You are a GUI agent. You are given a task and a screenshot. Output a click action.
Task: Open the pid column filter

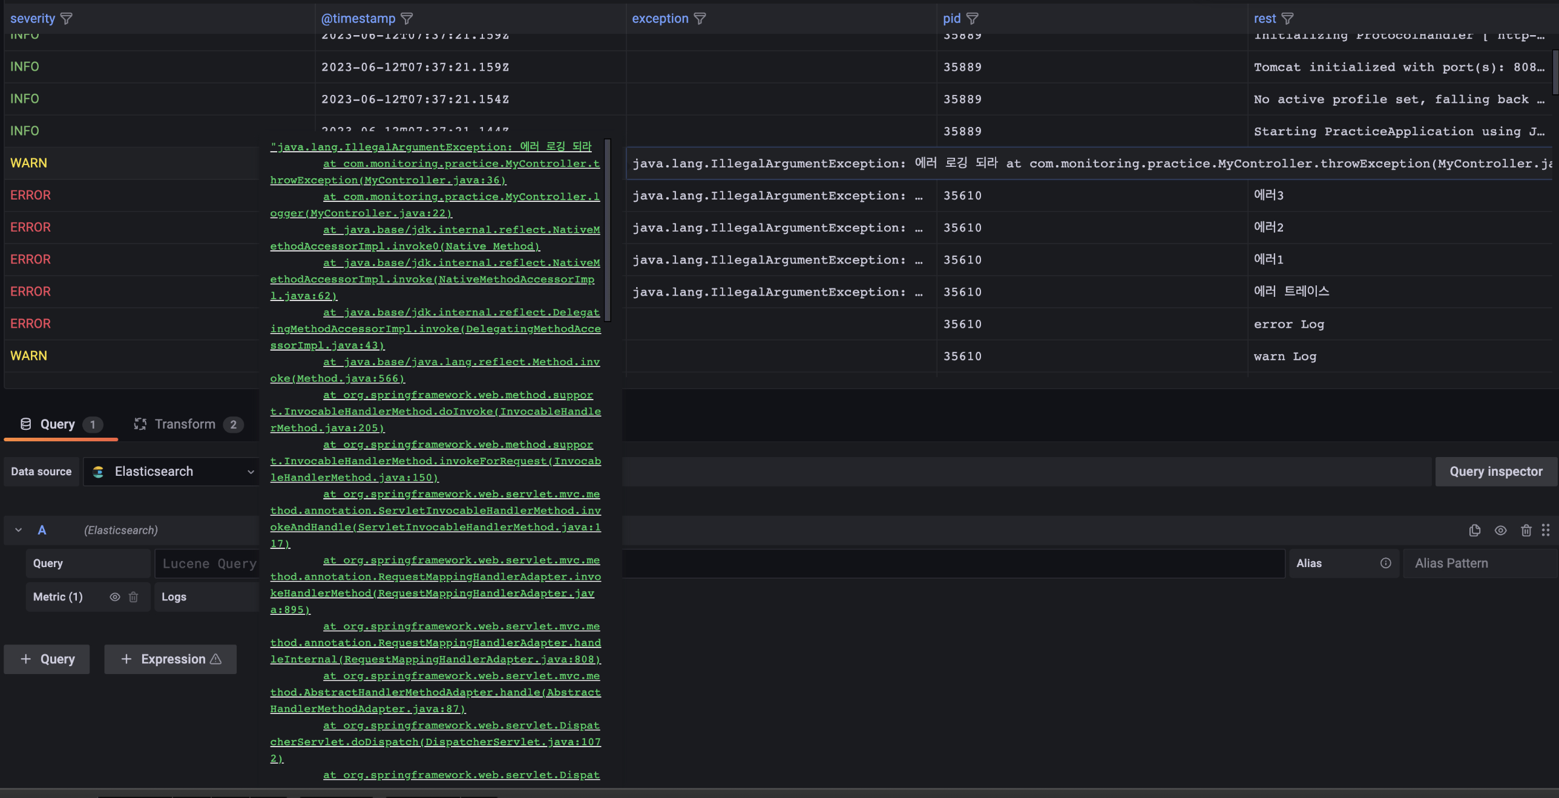(x=972, y=19)
